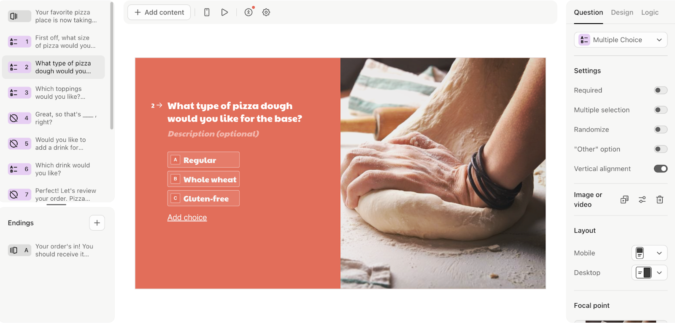Toggle the Required switch

661,90
